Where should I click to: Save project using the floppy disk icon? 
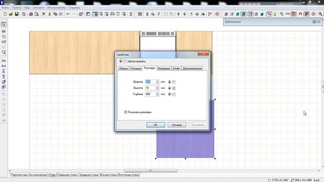[x=17, y=14]
